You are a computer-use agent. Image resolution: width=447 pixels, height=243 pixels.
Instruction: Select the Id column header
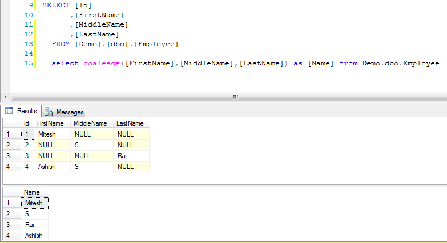(x=27, y=123)
